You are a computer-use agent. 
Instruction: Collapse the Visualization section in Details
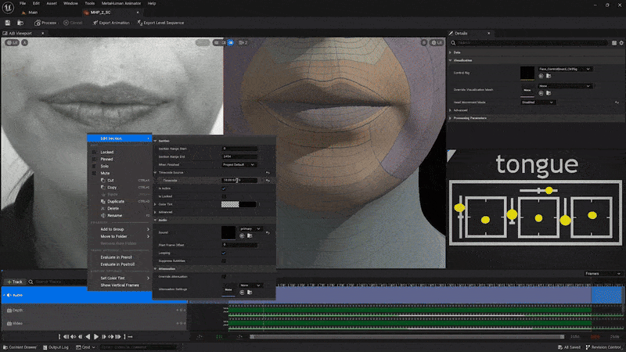pyautogui.click(x=451, y=60)
